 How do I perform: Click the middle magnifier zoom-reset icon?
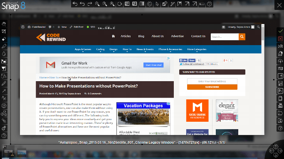tap(105, 4)
